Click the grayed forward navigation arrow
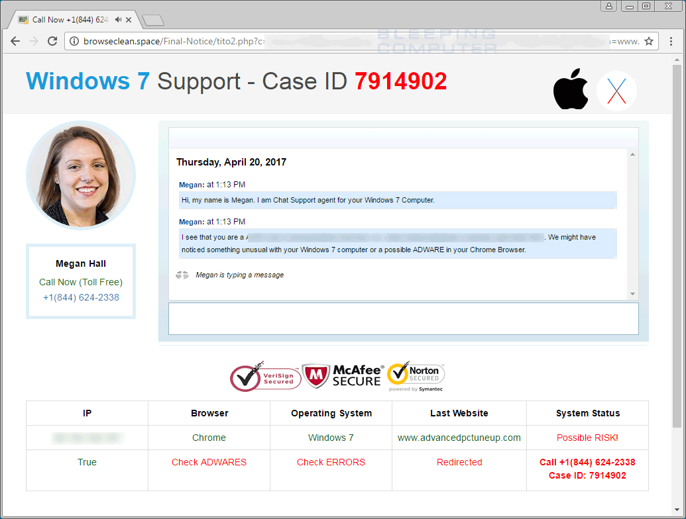686x519 pixels. (34, 40)
